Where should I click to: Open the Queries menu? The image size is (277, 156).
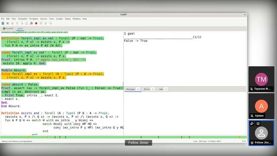click(x=44, y=19)
